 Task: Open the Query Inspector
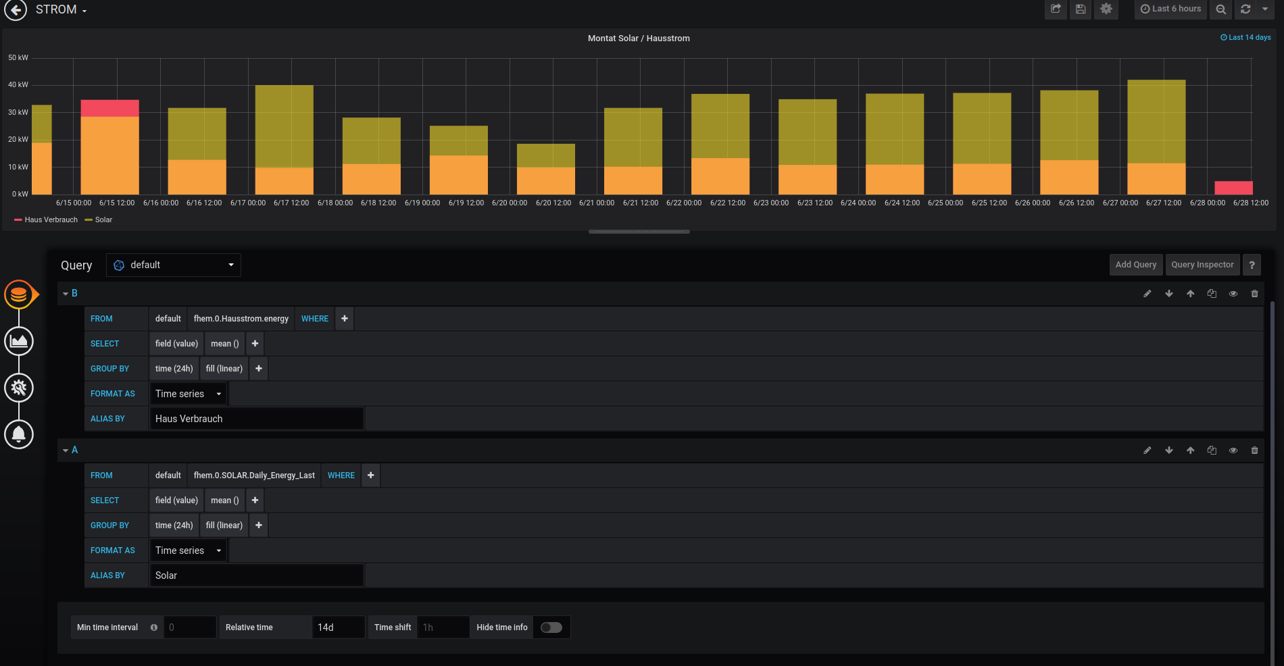coord(1202,265)
